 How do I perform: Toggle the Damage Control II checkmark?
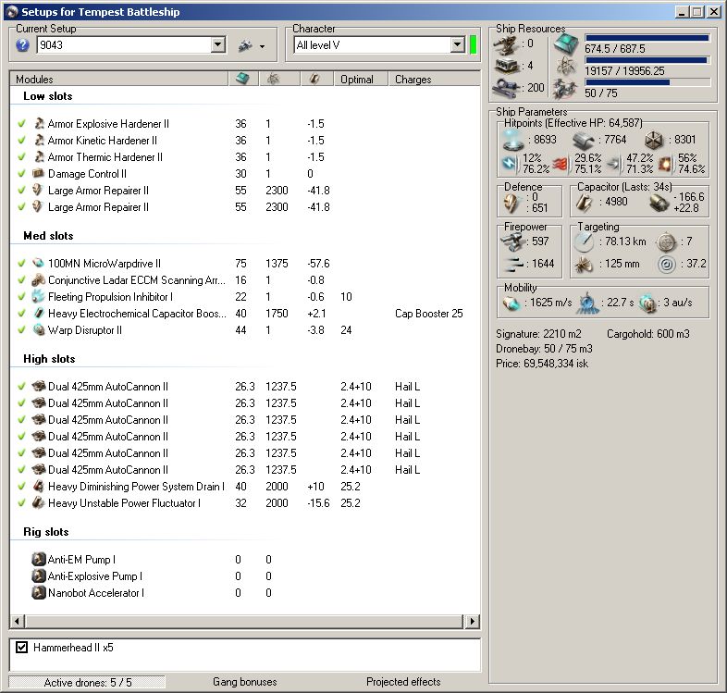click(21, 174)
